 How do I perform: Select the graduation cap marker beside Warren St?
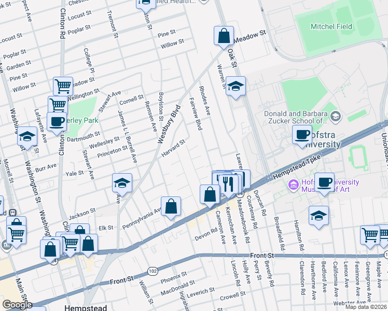tap(235, 87)
